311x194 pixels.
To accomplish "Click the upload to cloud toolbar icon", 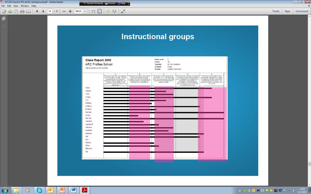I will pyautogui.click(x=10, y=11).
